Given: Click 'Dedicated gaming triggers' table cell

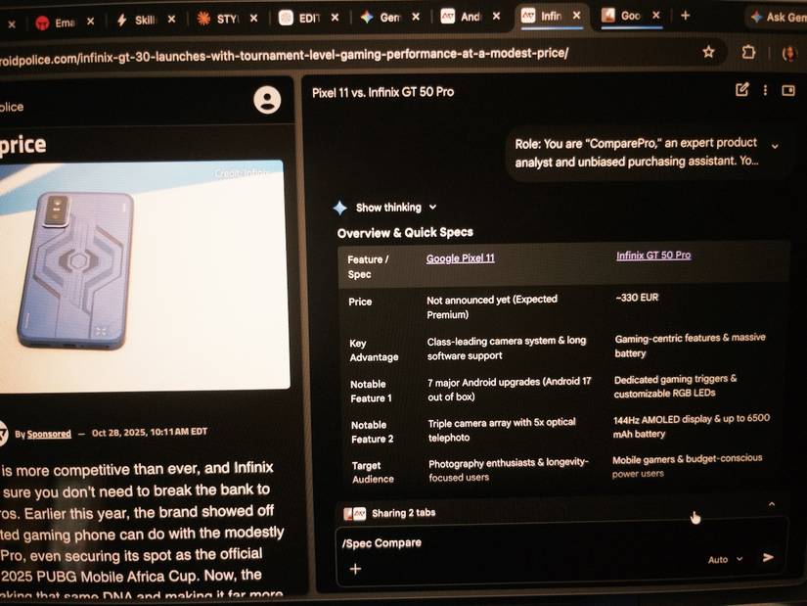Looking at the screenshot, I should click(x=675, y=386).
